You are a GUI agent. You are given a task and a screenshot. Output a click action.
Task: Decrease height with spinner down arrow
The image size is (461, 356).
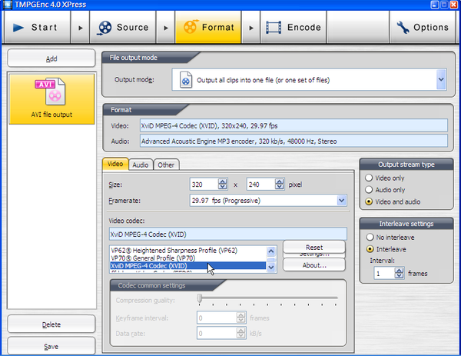(x=280, y=187)
